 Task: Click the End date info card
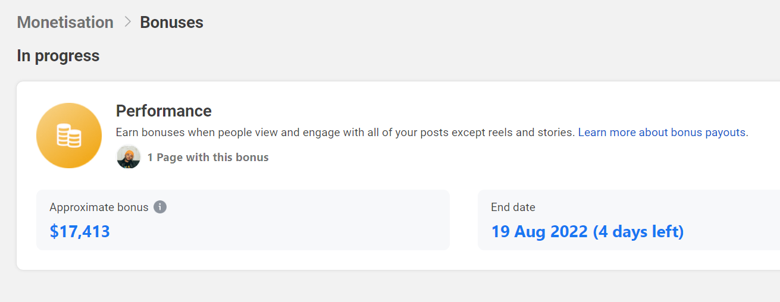pos(629,220)
